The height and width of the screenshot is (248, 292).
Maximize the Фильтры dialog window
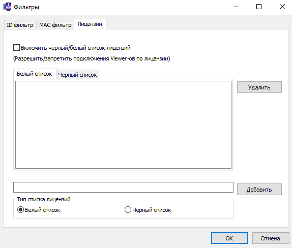tap(259, 7)
